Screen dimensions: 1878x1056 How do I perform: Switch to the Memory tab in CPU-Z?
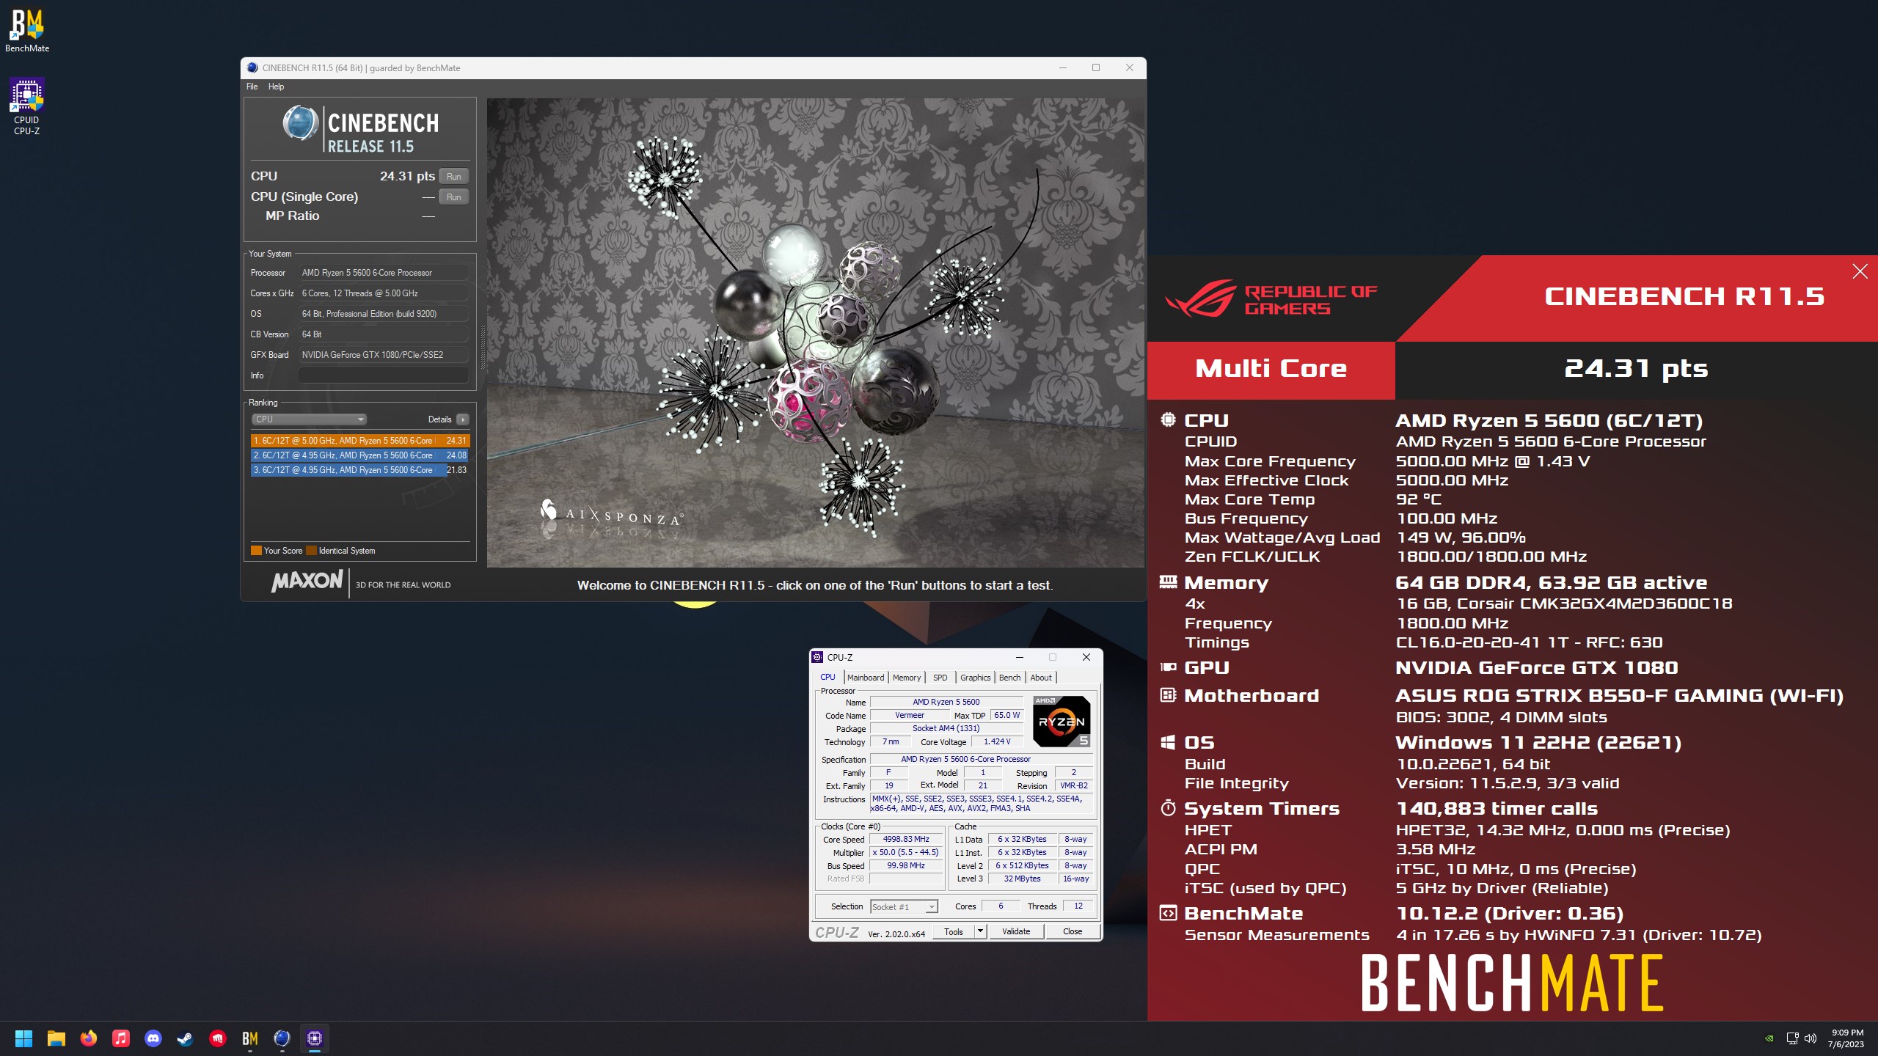(907, 678)
